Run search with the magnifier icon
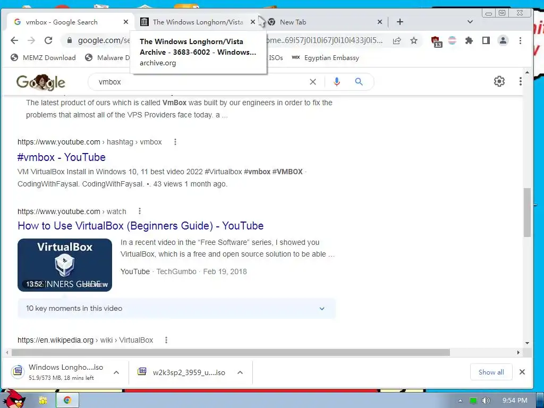This screenshot has width=544, height=408. (x=359, y=82)
